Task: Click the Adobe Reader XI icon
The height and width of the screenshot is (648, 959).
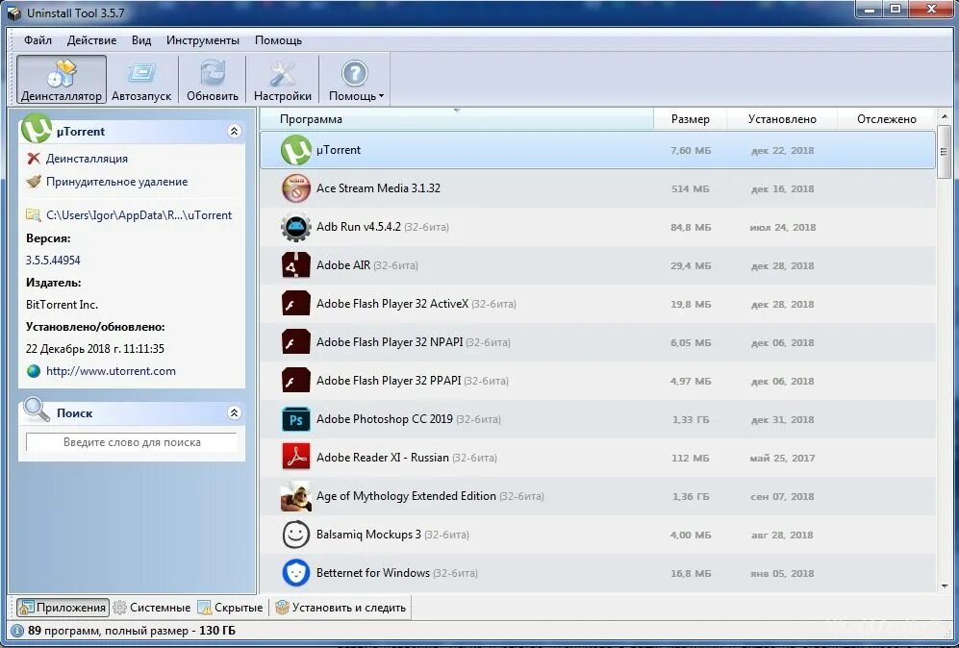Action: click(x=296, y=458)
